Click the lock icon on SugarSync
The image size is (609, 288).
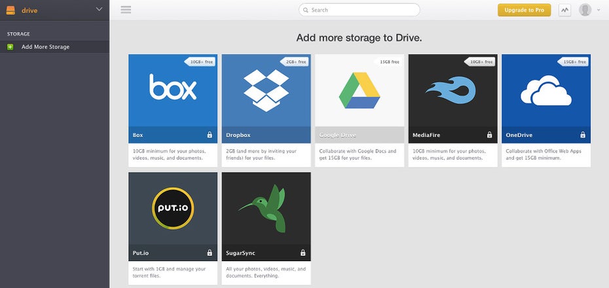pyautogui.click(x=303, y=253)
